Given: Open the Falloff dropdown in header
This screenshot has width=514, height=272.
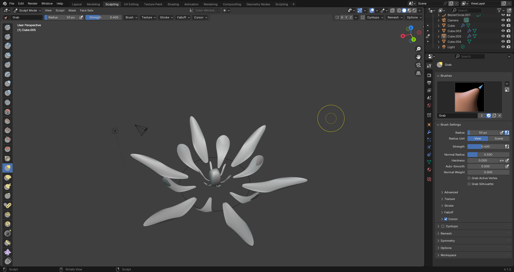Looking at the screenshot, I should 183,17.
